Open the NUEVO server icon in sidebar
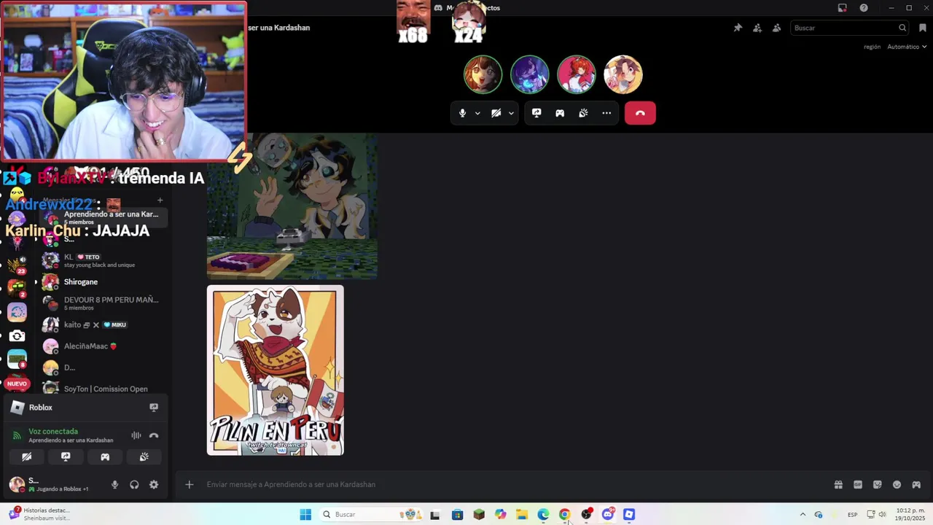 pos(17,383)
